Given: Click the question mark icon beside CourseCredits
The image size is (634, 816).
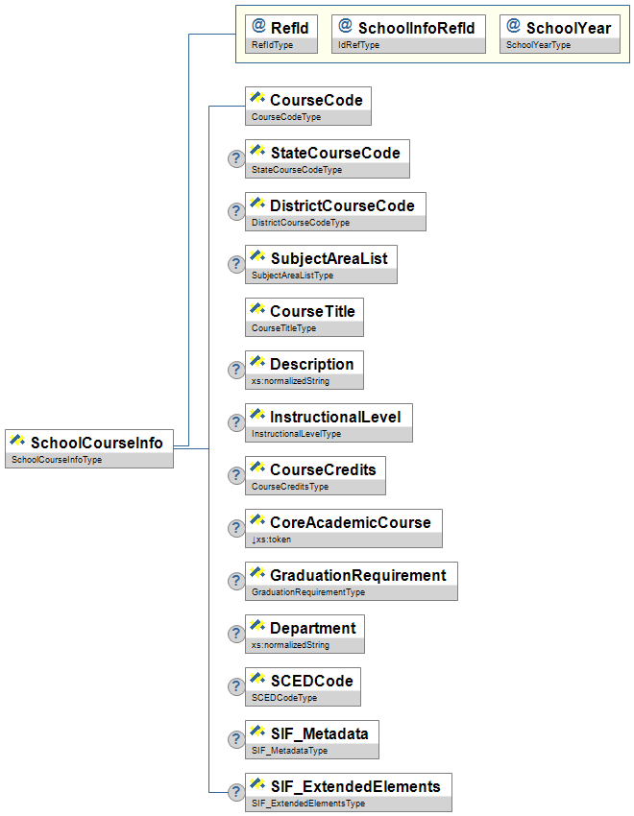Looking at the screenshot, I should coord(235,475).
